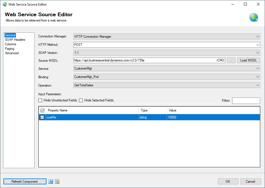Open the HTTP Method dropdown
Image resolution: width=265 pixels, height=188 pixels.
(258, 45)
